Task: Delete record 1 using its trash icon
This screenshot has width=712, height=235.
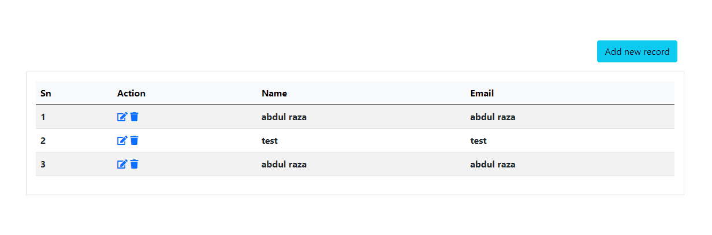Action: pyautogui.click(x=135, y=117)
